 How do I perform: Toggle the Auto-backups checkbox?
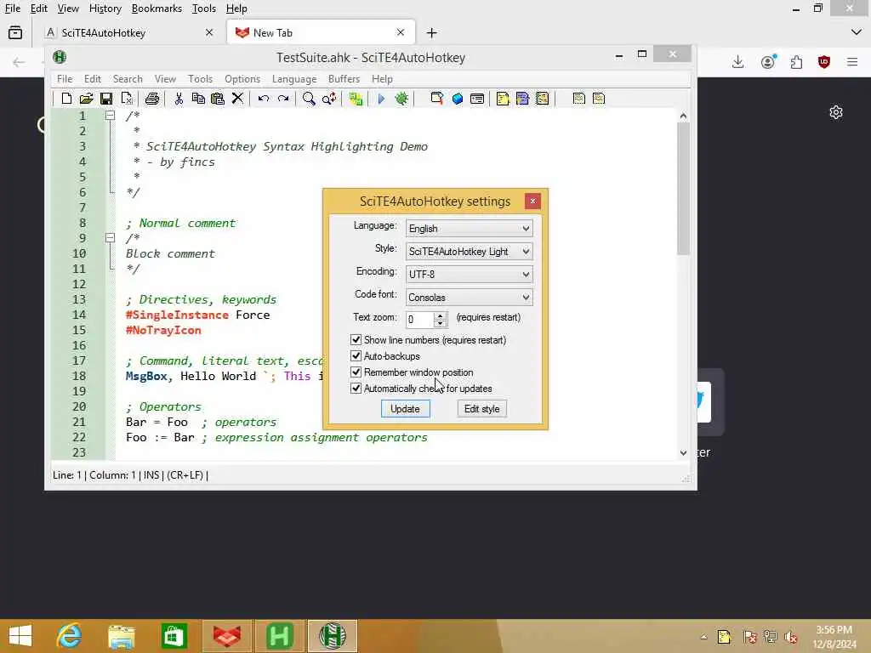click(x=356, y=356)
